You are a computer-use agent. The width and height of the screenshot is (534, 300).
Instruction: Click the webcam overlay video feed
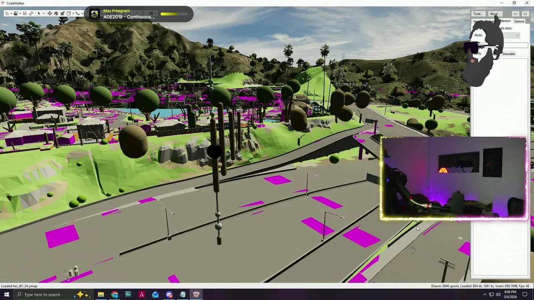click(x=453, y=178)
